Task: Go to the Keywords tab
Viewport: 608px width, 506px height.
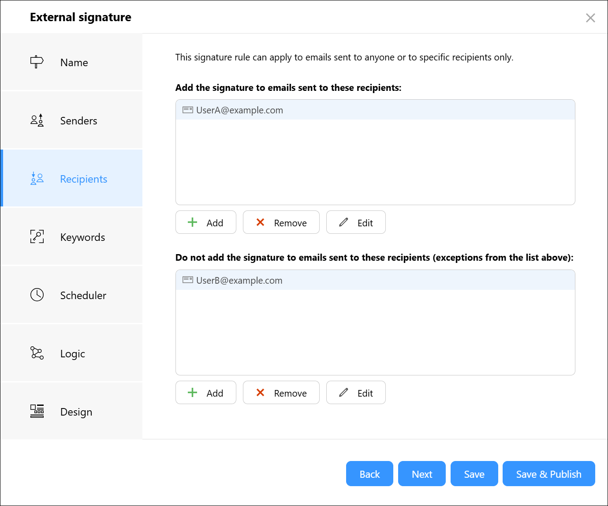Action: pos(71,237)
